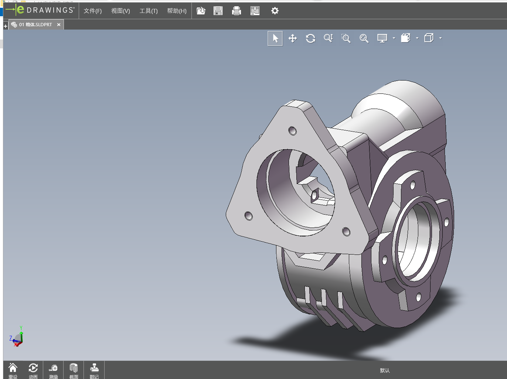Choose the Zoom to area tool
Screen dimensions: 507x379
click(346, 38)
